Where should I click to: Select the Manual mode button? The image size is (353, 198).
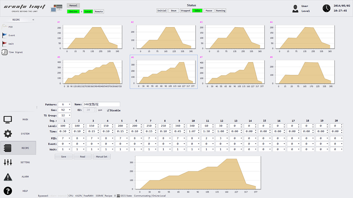pyautogui.click(x=73, y=5)
